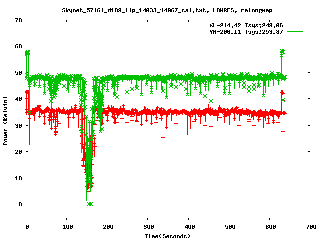The height and width of the screenshot is (241, 321).
Task: Click the y-axis tick label 10
Action: coord(18,178)
